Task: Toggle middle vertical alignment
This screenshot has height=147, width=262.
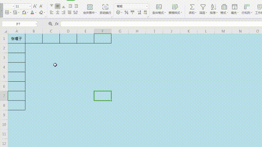Action: click(58, 7)
